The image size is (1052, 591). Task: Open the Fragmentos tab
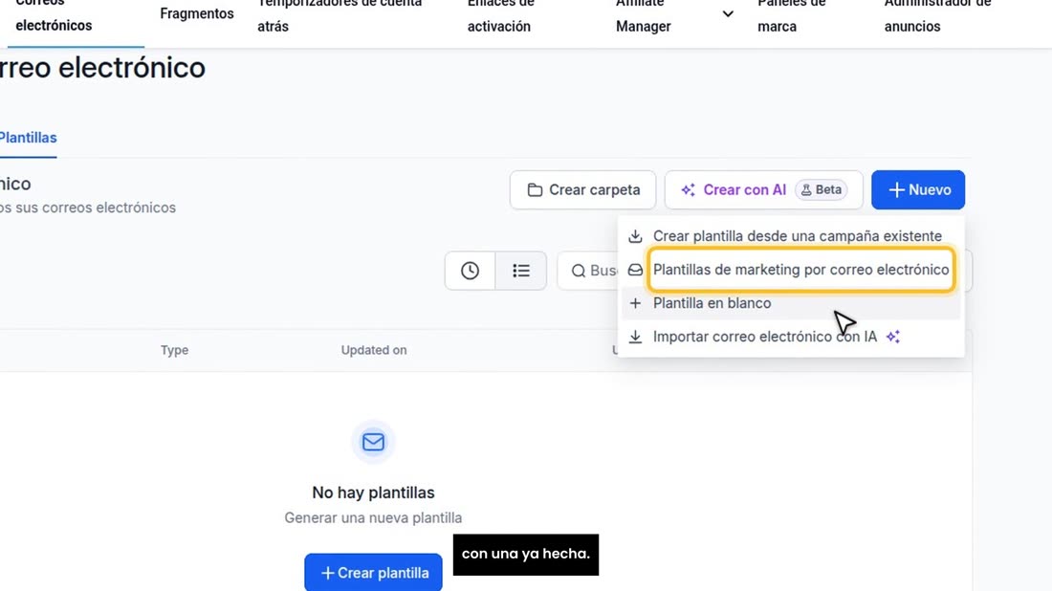point(197,13)
